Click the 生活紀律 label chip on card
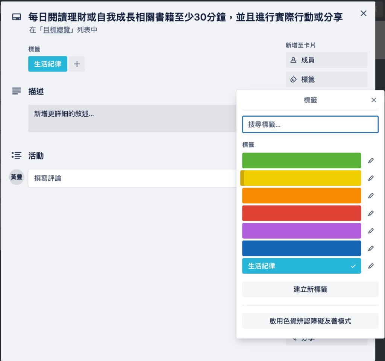 point(48,64)
